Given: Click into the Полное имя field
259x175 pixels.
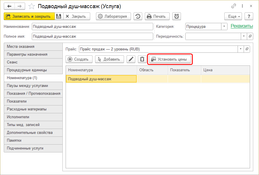Looking at the screenshot, I should coord(92,36).
